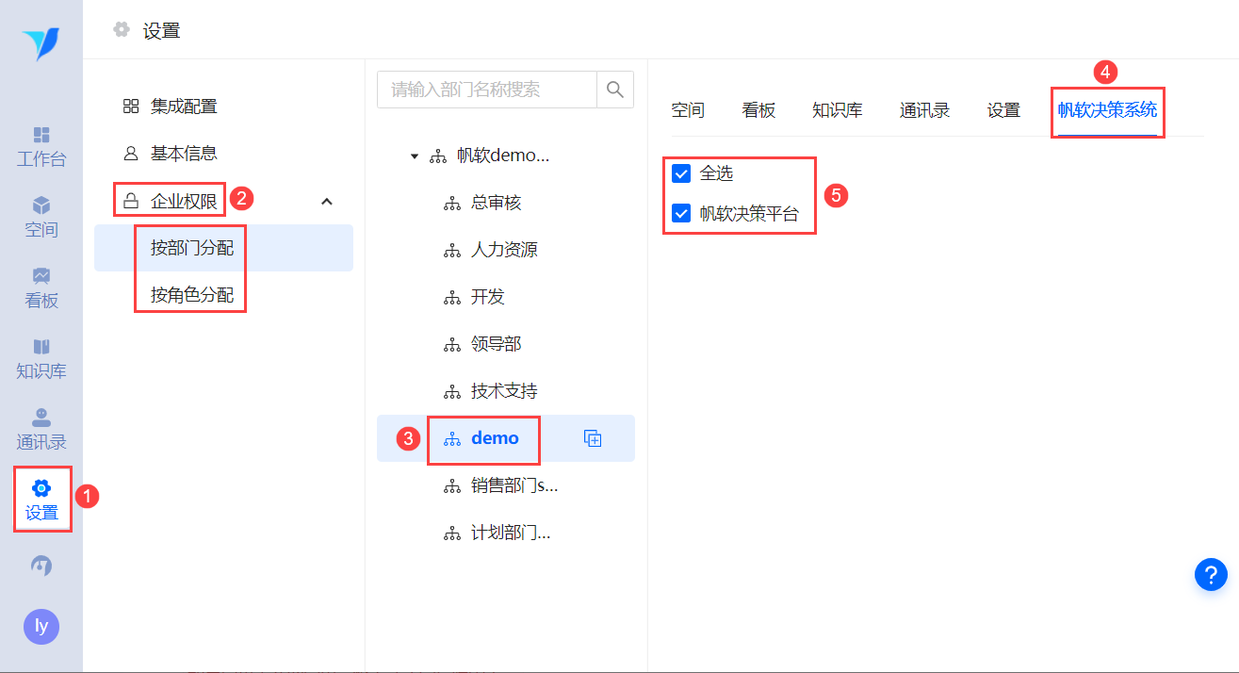Open 集成配置 in the settings menu
The height and width of the screenshot is (673, 1239).
click(x=184, y=107)
